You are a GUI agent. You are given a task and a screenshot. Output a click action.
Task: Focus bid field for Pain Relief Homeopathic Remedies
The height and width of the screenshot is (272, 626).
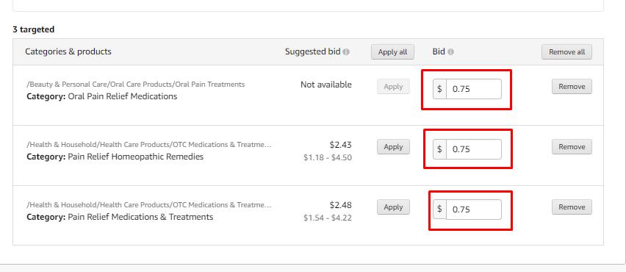pos(473,149)
